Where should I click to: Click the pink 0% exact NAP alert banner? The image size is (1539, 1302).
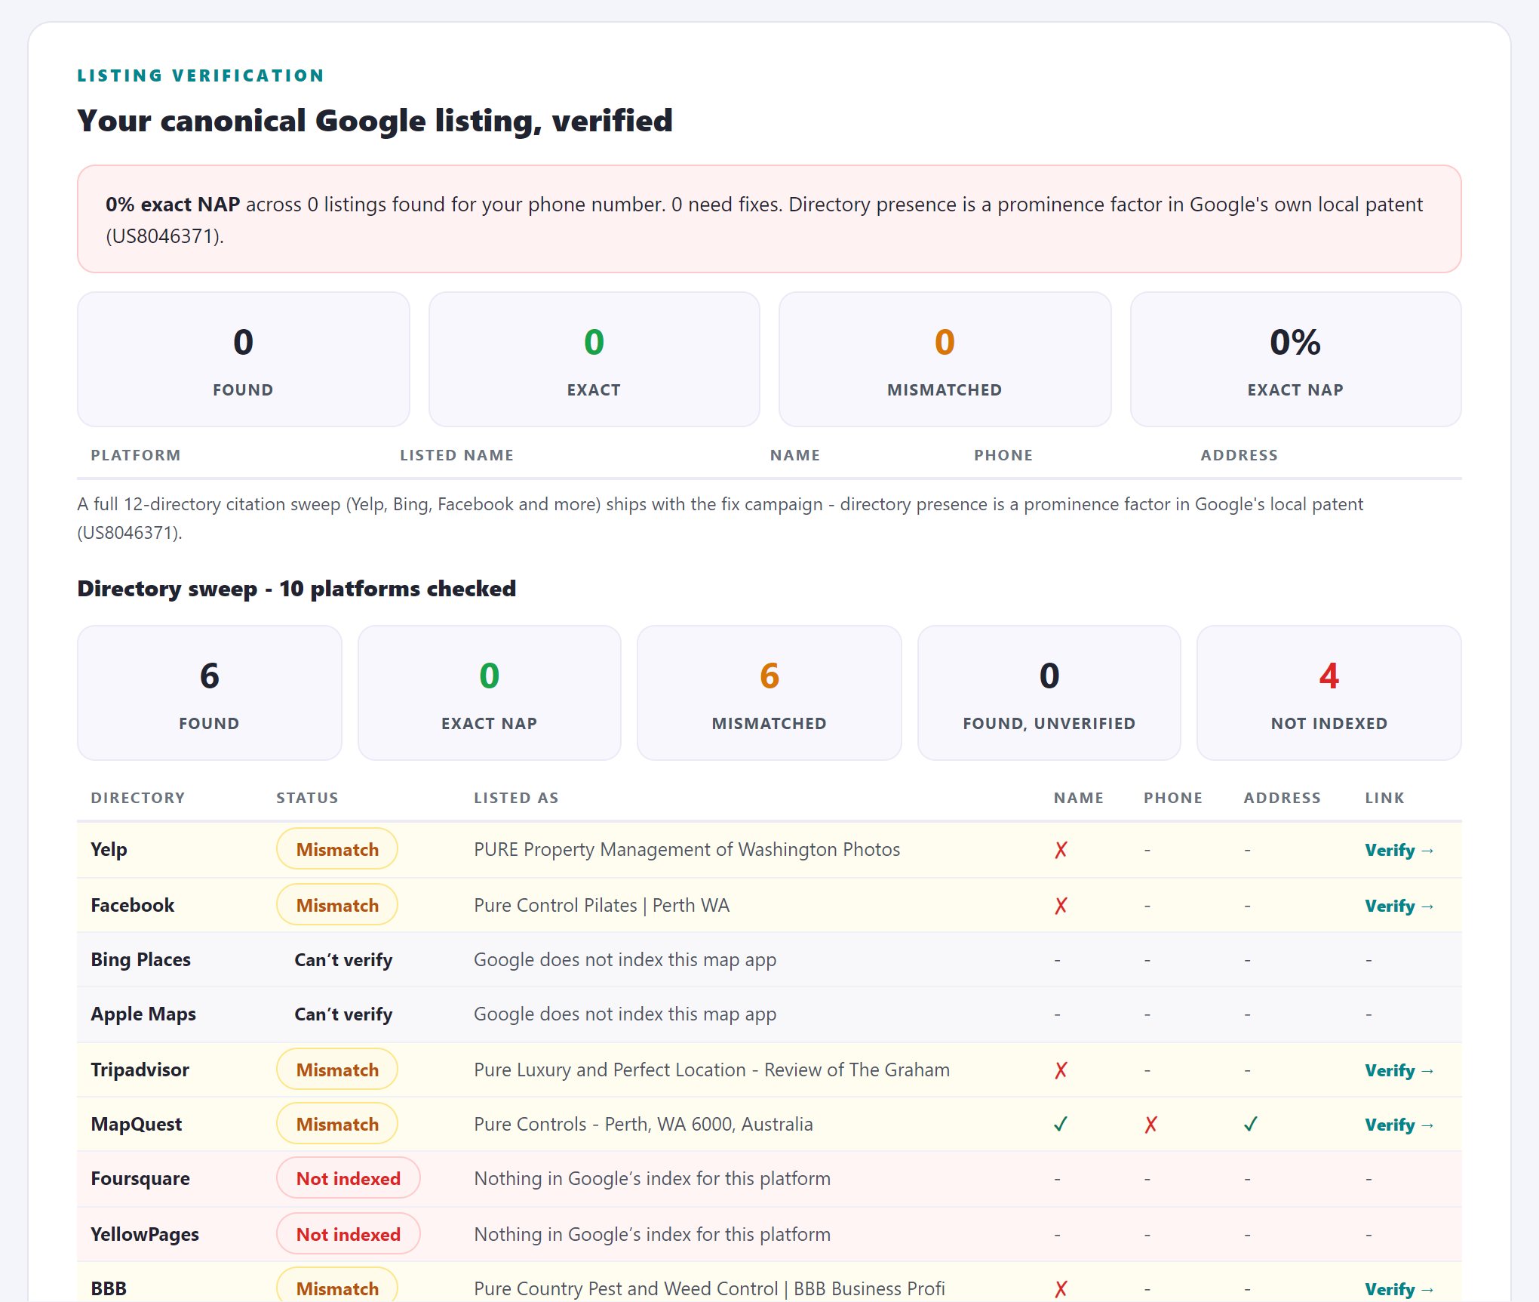tap(769, 219)
